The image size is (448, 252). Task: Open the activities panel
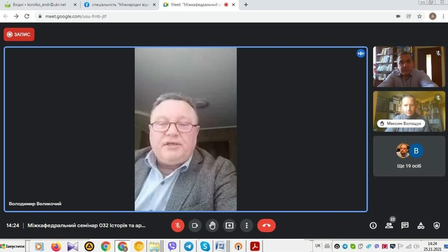421,225
